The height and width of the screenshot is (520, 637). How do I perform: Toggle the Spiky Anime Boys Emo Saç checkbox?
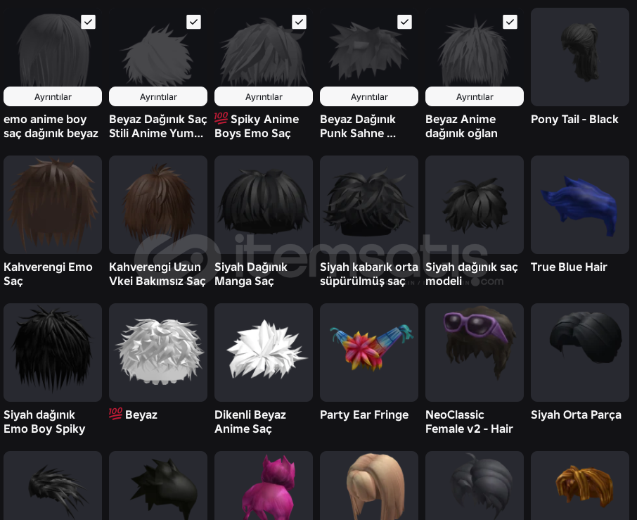click(x=299, y=22)
